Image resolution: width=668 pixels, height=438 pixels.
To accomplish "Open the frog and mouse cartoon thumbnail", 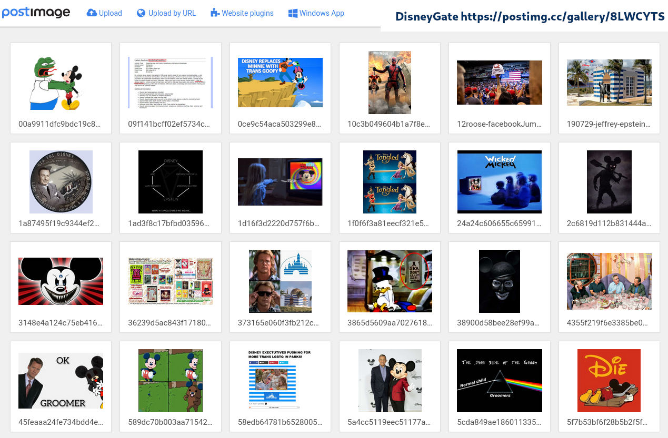I will (x=61, y=83).
